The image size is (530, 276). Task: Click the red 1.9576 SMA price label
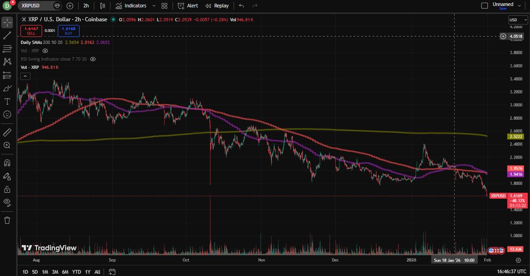coord(516,168)
